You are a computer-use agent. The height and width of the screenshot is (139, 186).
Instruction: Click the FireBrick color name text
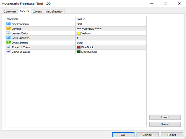click(87, 47)
